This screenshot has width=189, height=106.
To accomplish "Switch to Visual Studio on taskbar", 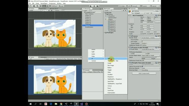I will coord(82,104).
